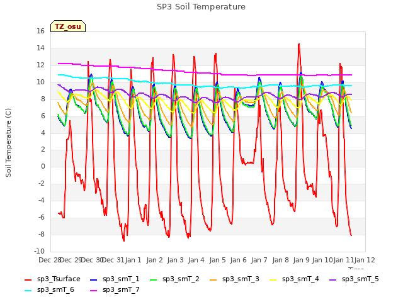
Task: Click yellow swatch beside sp3_smT_4
Action: click(273, 279)
